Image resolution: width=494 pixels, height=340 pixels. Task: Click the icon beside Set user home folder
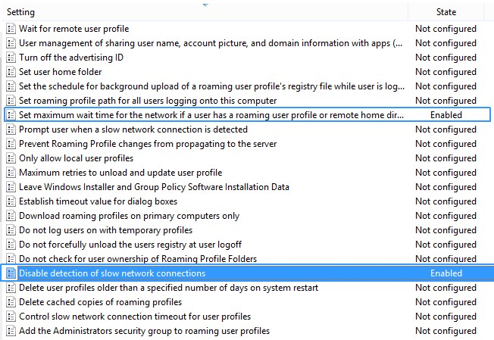click(11, 72)
